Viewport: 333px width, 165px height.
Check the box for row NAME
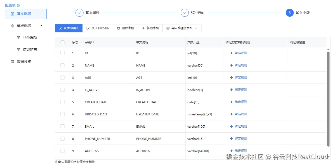(62, 65)
